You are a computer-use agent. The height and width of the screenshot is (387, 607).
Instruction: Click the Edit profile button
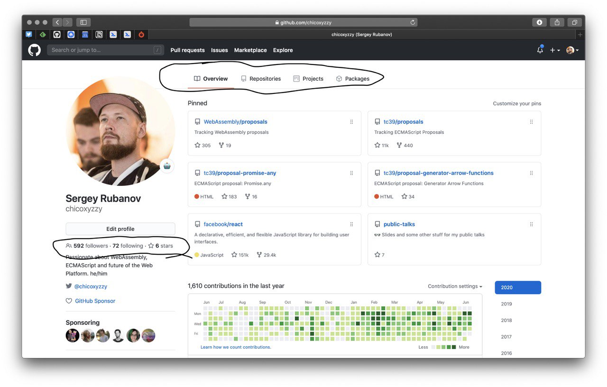coord(120,229)
